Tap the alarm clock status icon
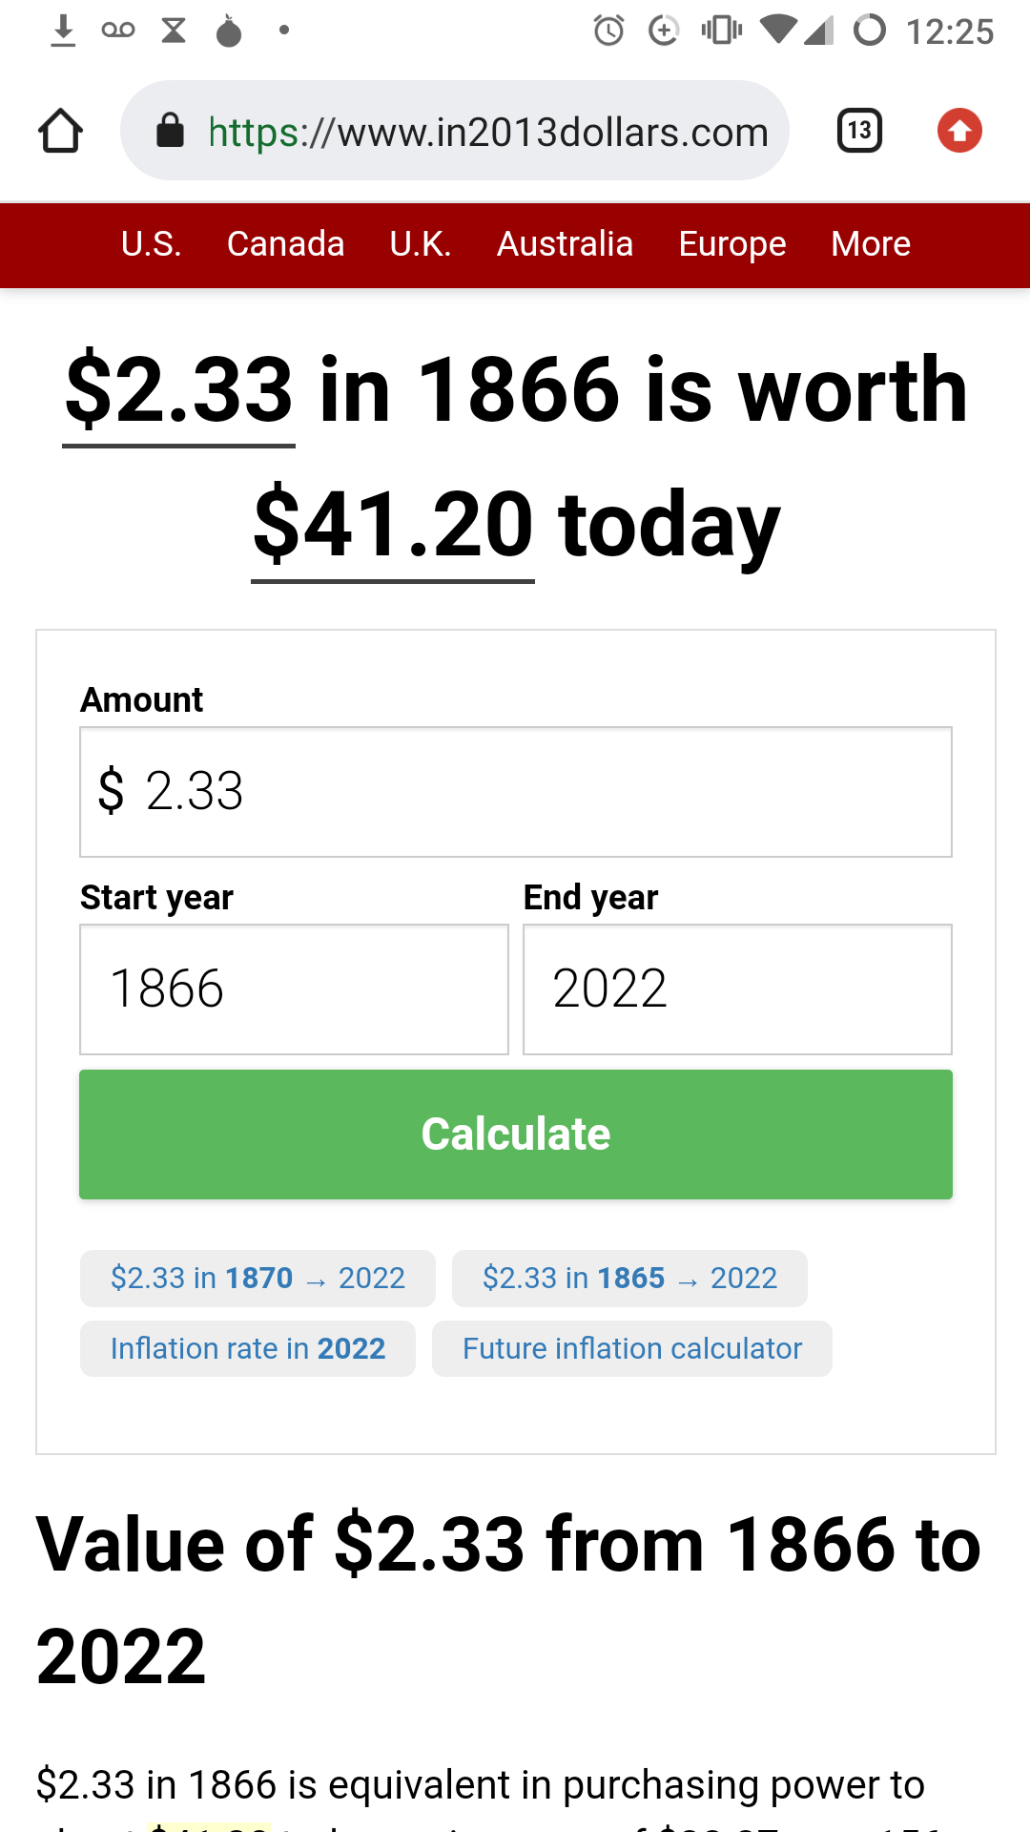The width and height of the screenshot is (1030, 1832). click(x=608, y=31)
